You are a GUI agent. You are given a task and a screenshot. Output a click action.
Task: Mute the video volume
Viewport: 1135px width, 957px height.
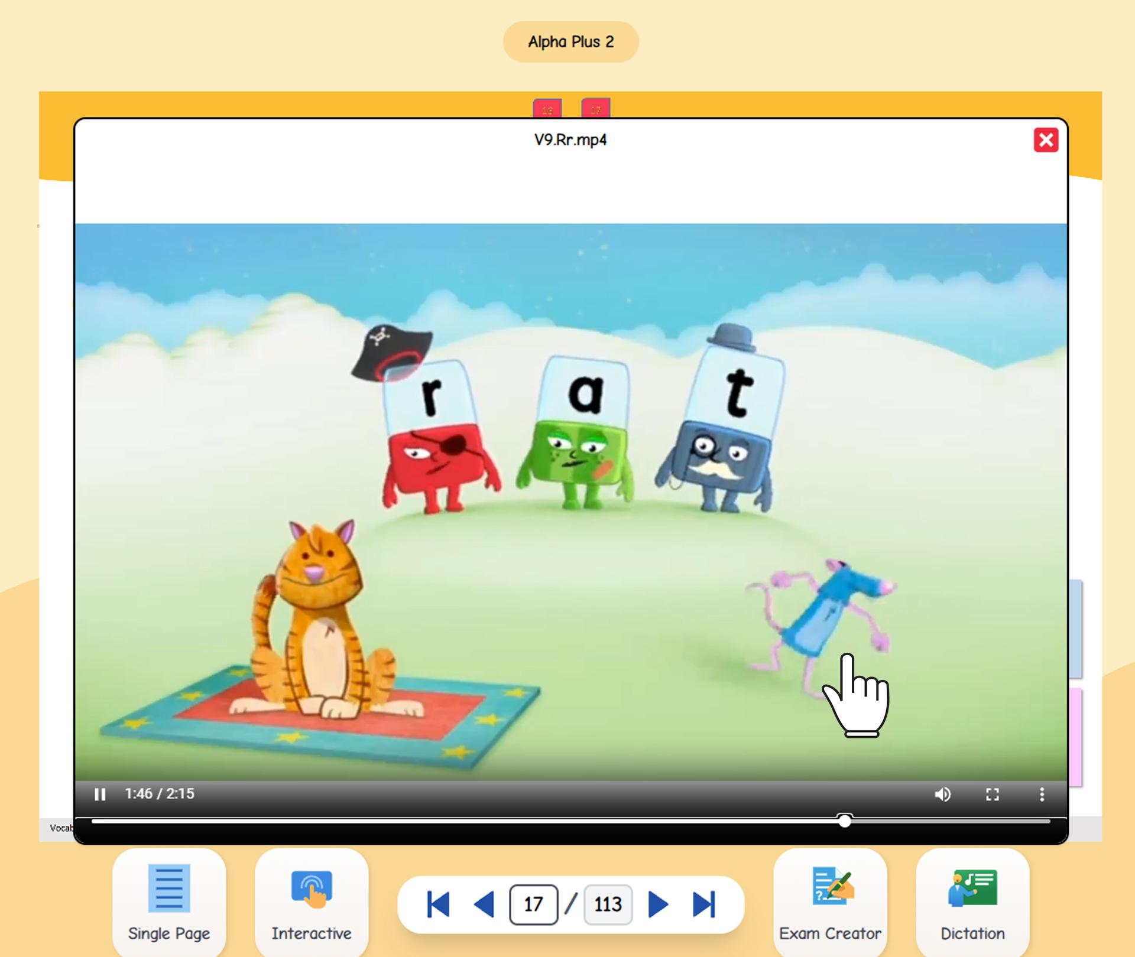click(943, 794)
